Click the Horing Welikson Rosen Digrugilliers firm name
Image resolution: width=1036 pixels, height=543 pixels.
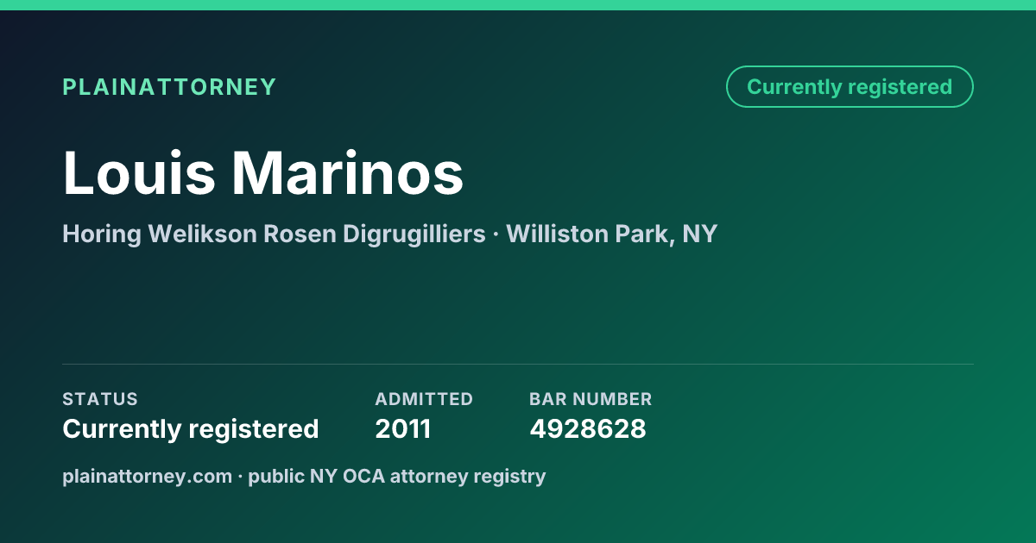pyautogui.click(x=274, y=234)
